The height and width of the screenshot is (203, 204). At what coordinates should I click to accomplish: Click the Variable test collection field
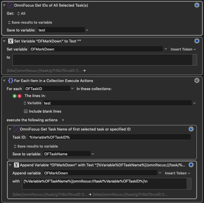(x=117, y=103)
